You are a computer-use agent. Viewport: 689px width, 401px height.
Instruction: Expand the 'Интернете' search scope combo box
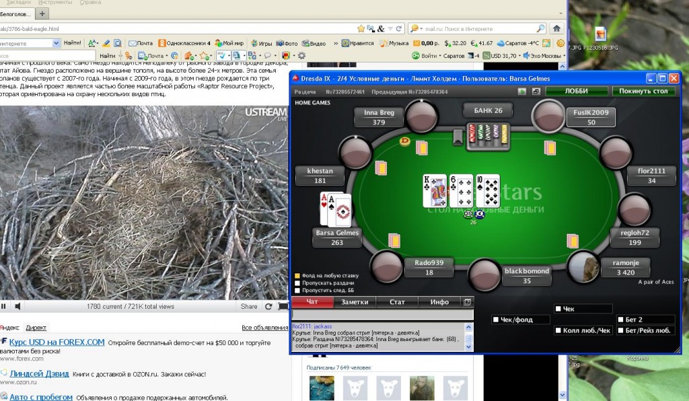point(57,43)
